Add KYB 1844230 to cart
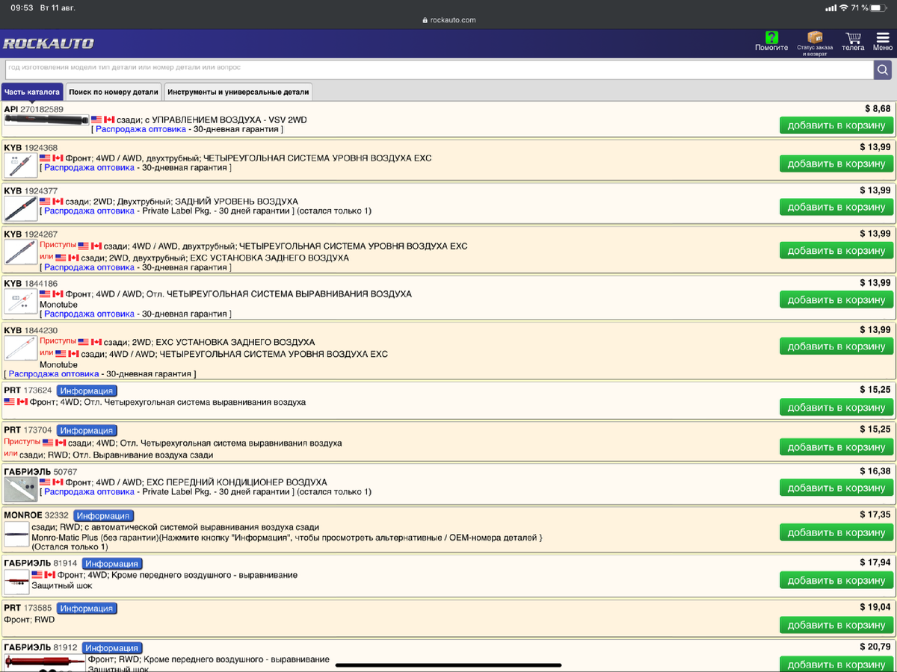 click(836, 346)
